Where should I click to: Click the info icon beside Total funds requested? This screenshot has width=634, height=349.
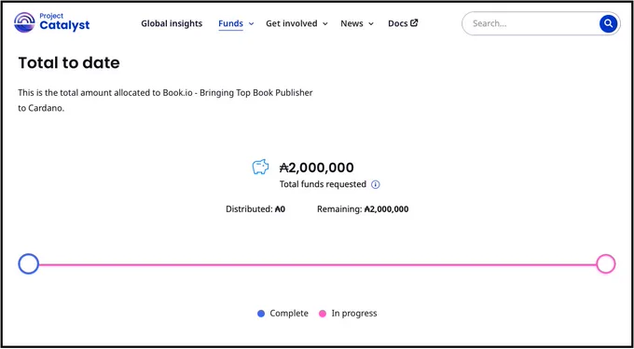click(376, 185)
